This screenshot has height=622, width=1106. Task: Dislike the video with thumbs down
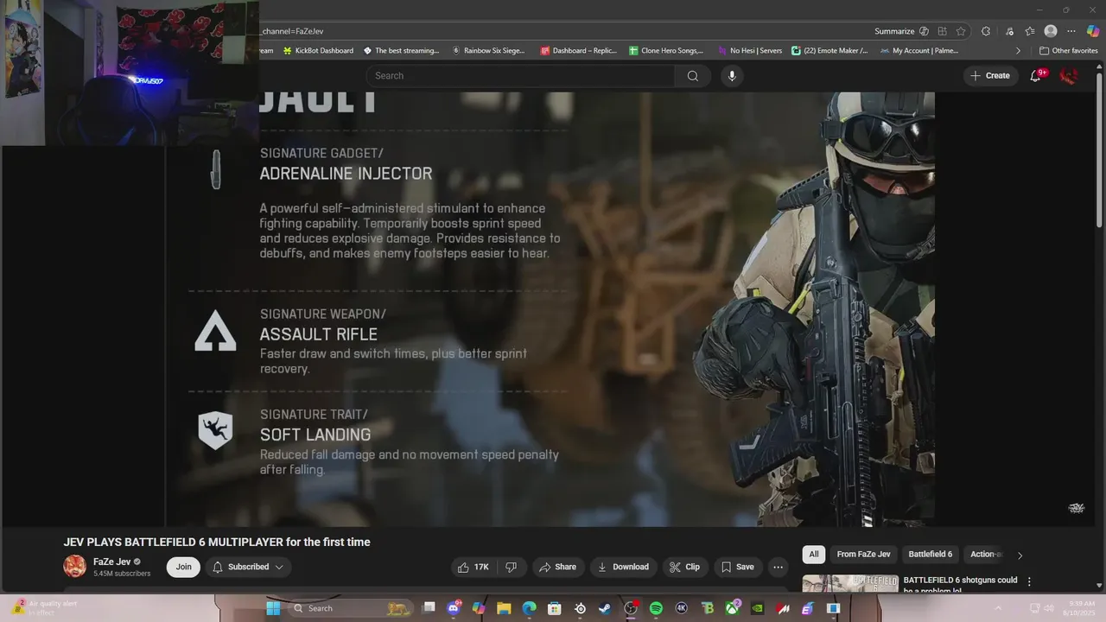[511, 567]
